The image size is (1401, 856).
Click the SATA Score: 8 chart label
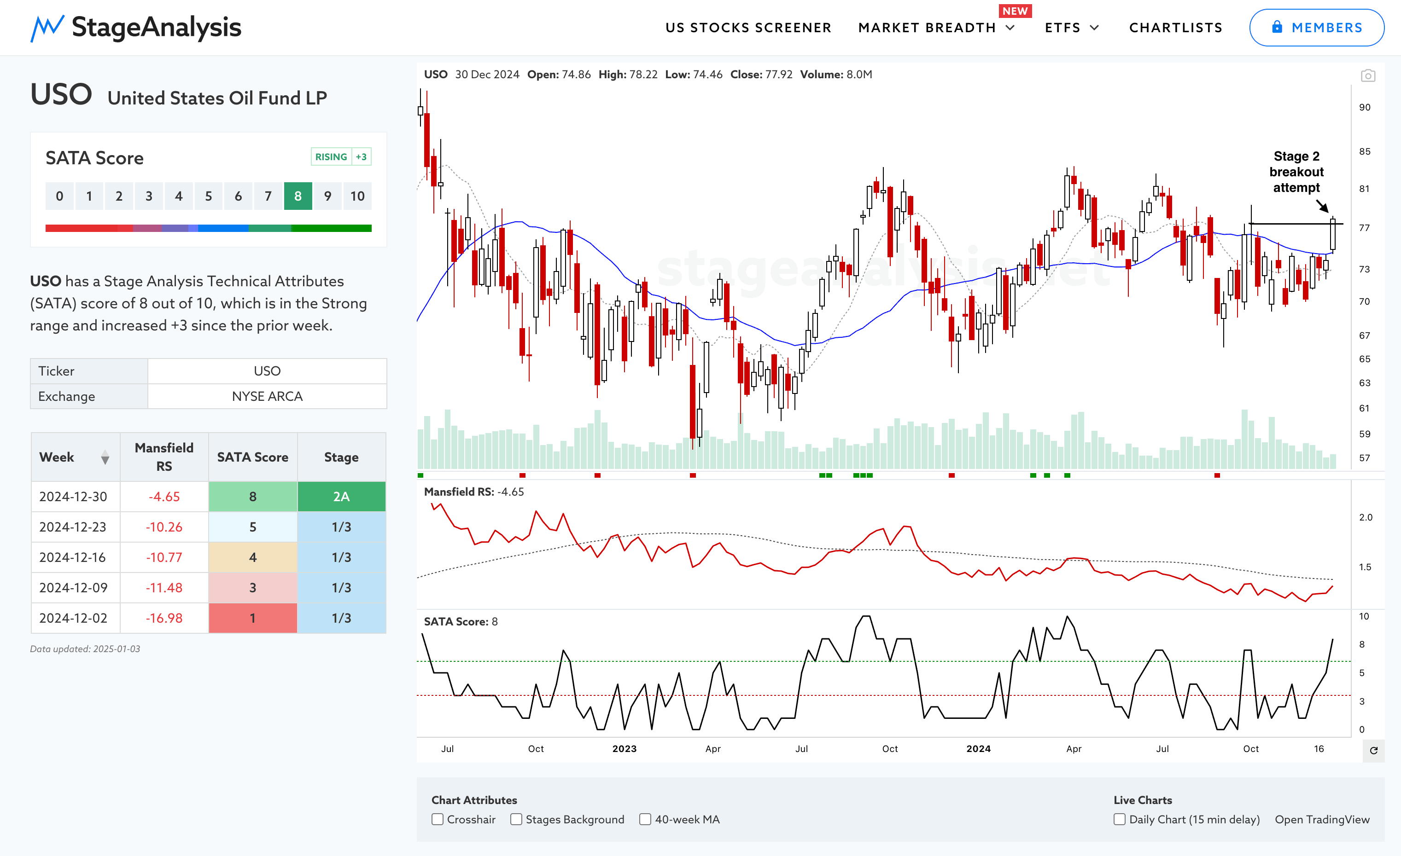[461, 621]
